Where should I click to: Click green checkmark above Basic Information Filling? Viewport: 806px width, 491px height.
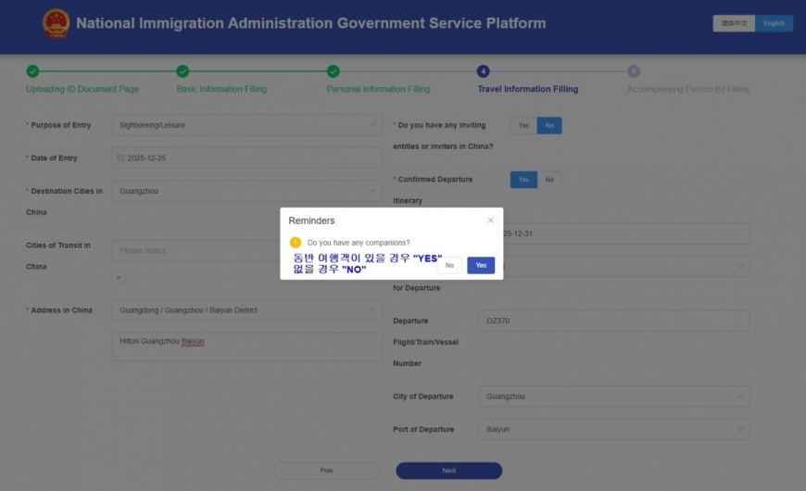coord(183,71)
